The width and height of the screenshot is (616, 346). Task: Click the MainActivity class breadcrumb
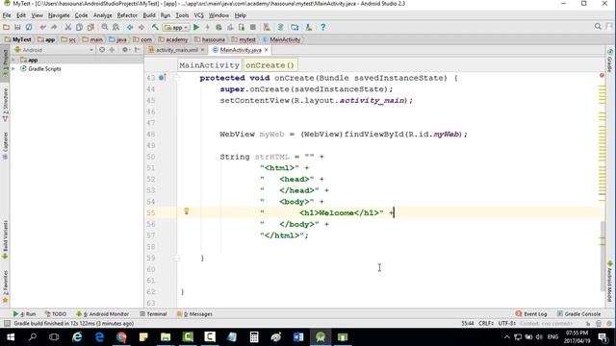(281, 39)
